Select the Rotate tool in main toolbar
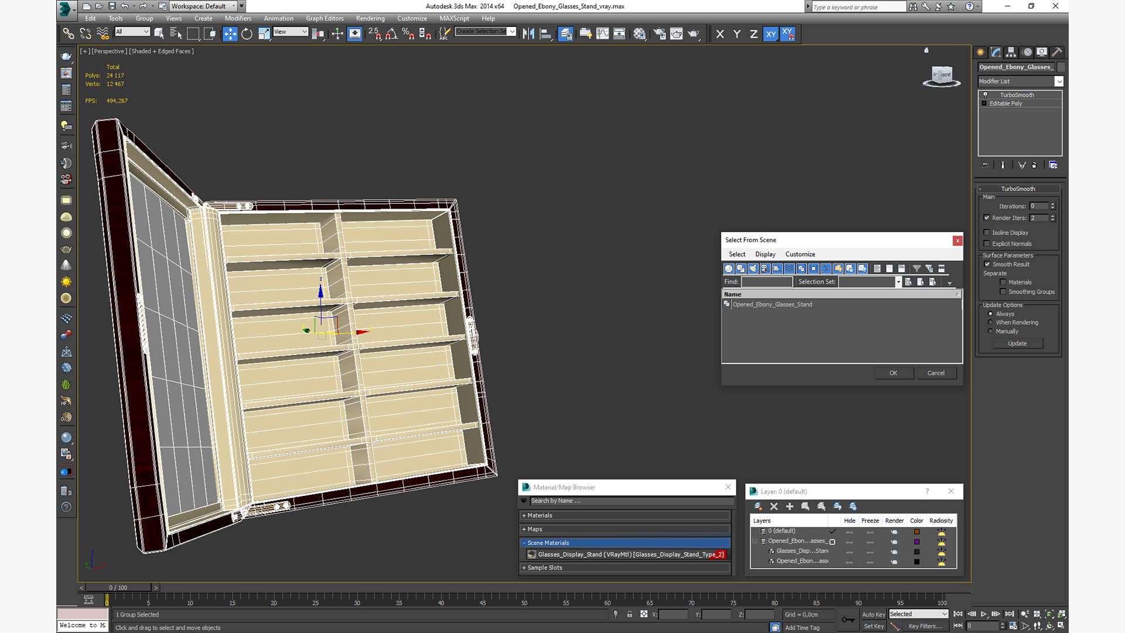This screenshot has height=633, width=1125. coord(247,34)
